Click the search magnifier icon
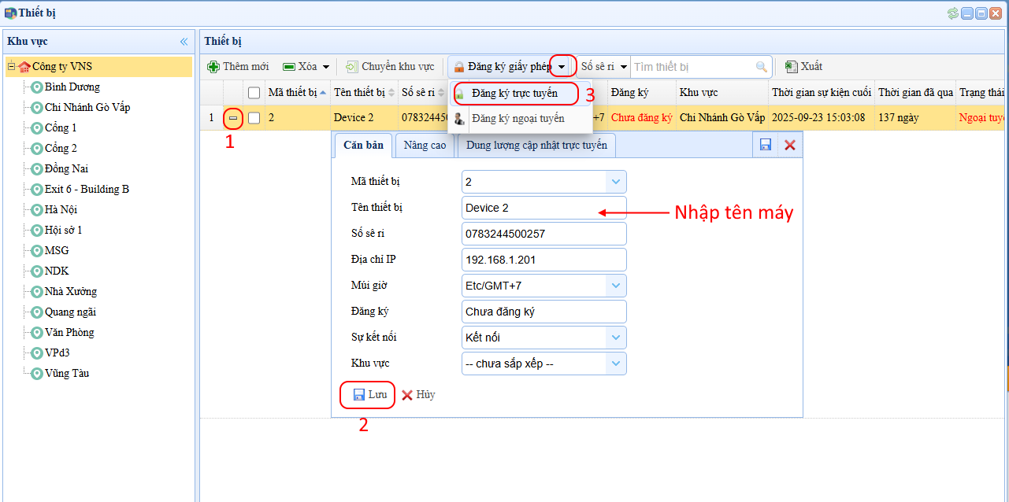 (x=761, y=67)
